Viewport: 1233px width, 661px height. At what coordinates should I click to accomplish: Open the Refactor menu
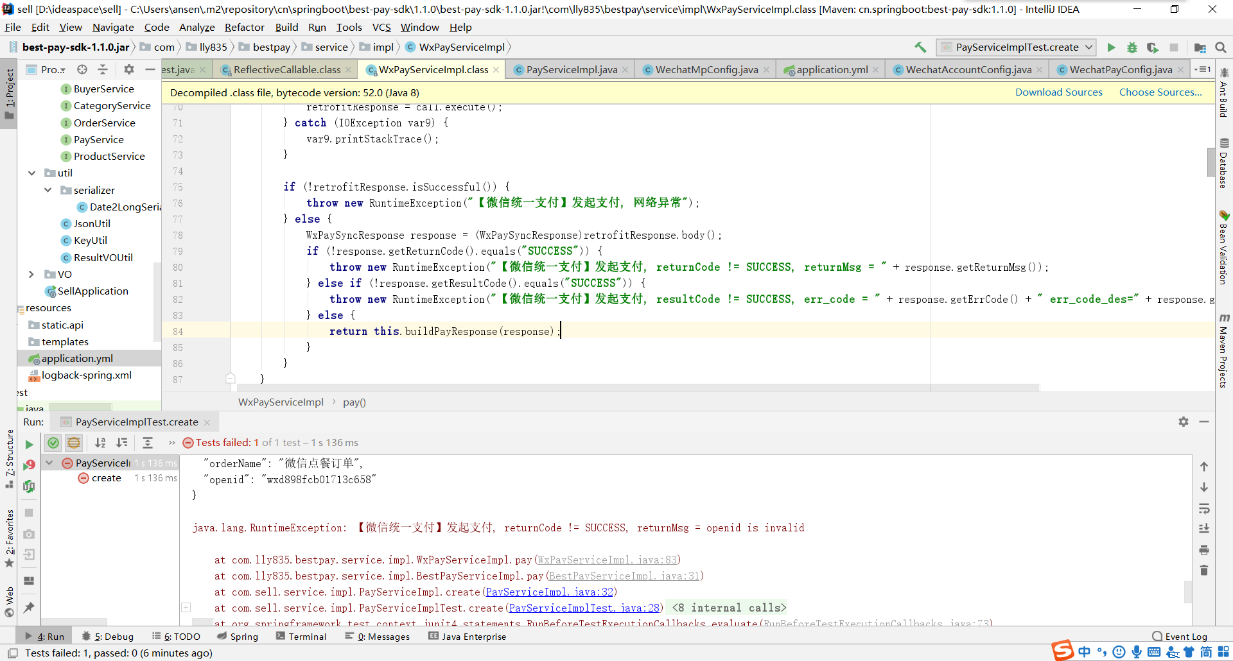[244, 27]
